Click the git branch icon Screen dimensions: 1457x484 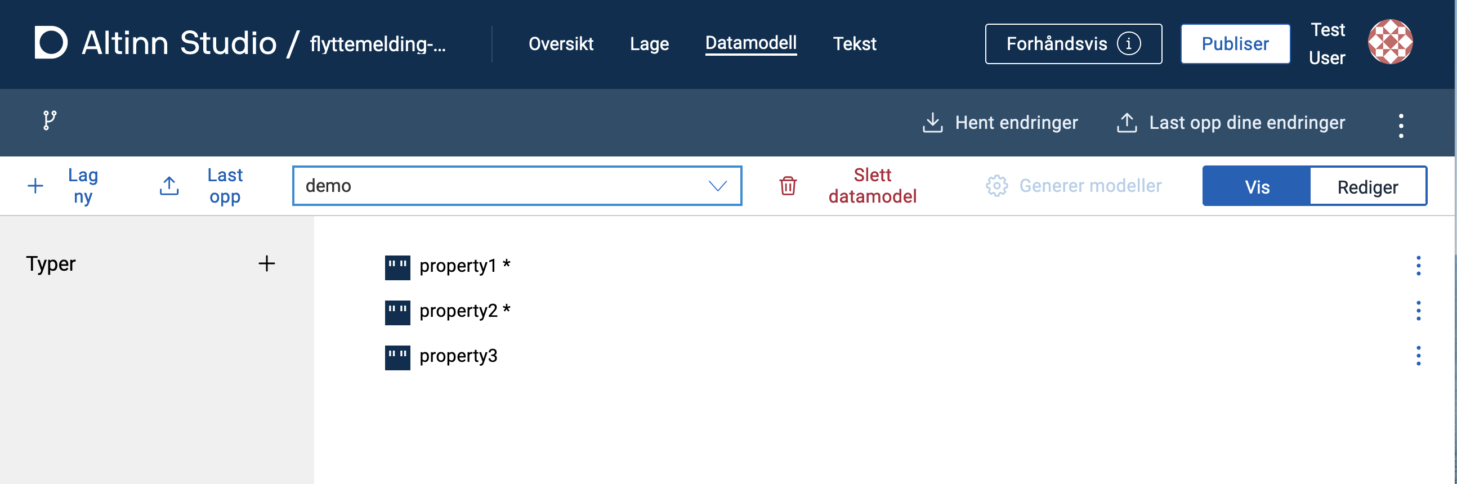[x=50, y=120]
